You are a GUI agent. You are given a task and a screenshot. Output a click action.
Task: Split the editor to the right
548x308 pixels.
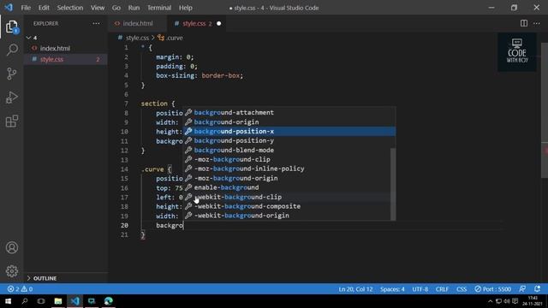tap(523, 23)
